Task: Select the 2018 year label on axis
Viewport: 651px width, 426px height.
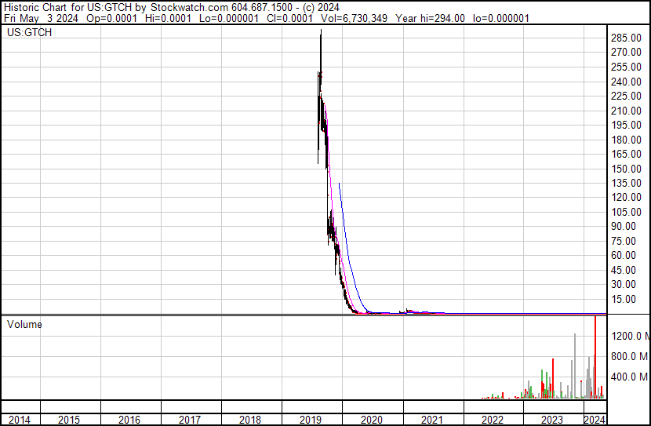Action: (x=250, y=420)
